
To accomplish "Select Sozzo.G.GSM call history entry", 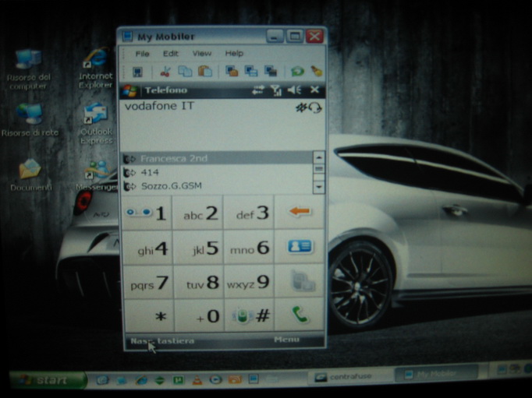I will tap(217, 186).
